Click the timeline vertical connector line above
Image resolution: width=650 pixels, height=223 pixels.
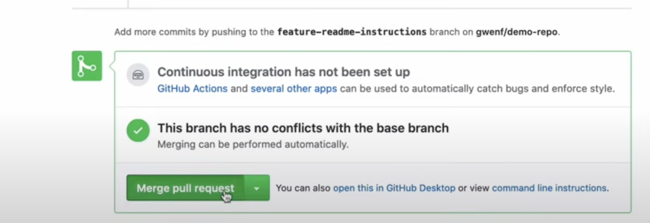(128, 4)
